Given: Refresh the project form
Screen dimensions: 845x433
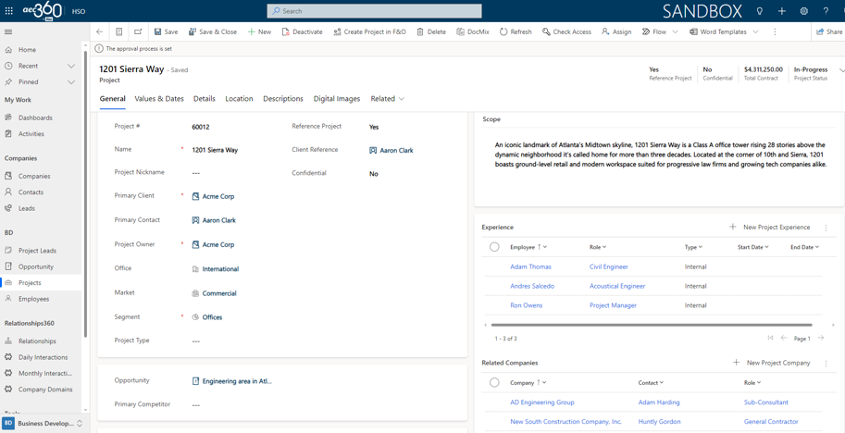Looking at the screenshot, I should coord(516,31).
